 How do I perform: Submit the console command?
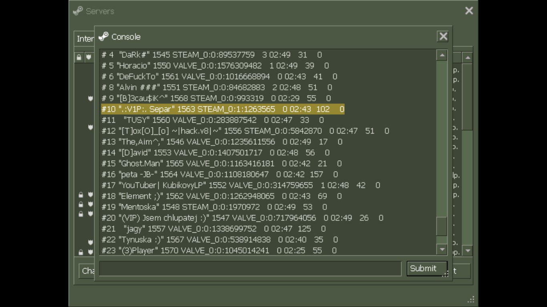coord(423,269)
